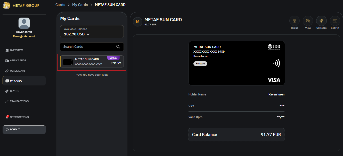Click the Freezed status badge
This screenshot has width=343, height=156.
[200, 64]
